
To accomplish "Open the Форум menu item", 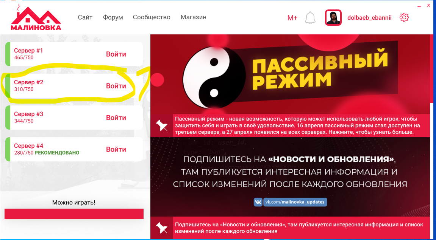I will click(113, 17).
